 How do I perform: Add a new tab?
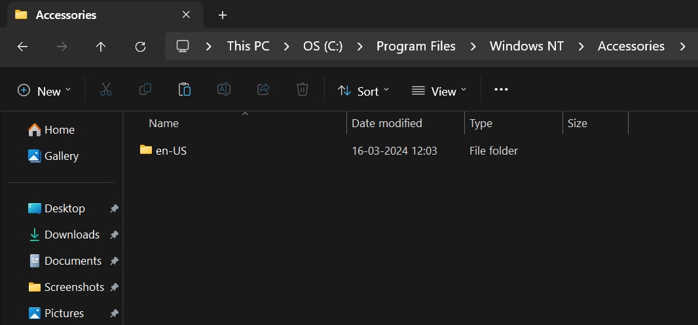coord(223,15)
